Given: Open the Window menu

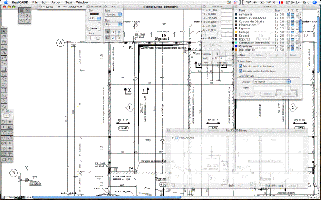Looking at the screenshot, I should pyautogui.click(x=82, y=2).
